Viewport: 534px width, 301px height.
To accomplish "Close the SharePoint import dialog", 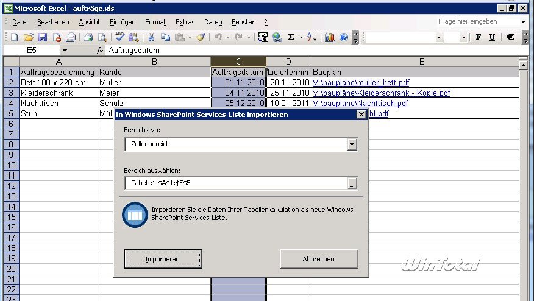I will point(361,115).
